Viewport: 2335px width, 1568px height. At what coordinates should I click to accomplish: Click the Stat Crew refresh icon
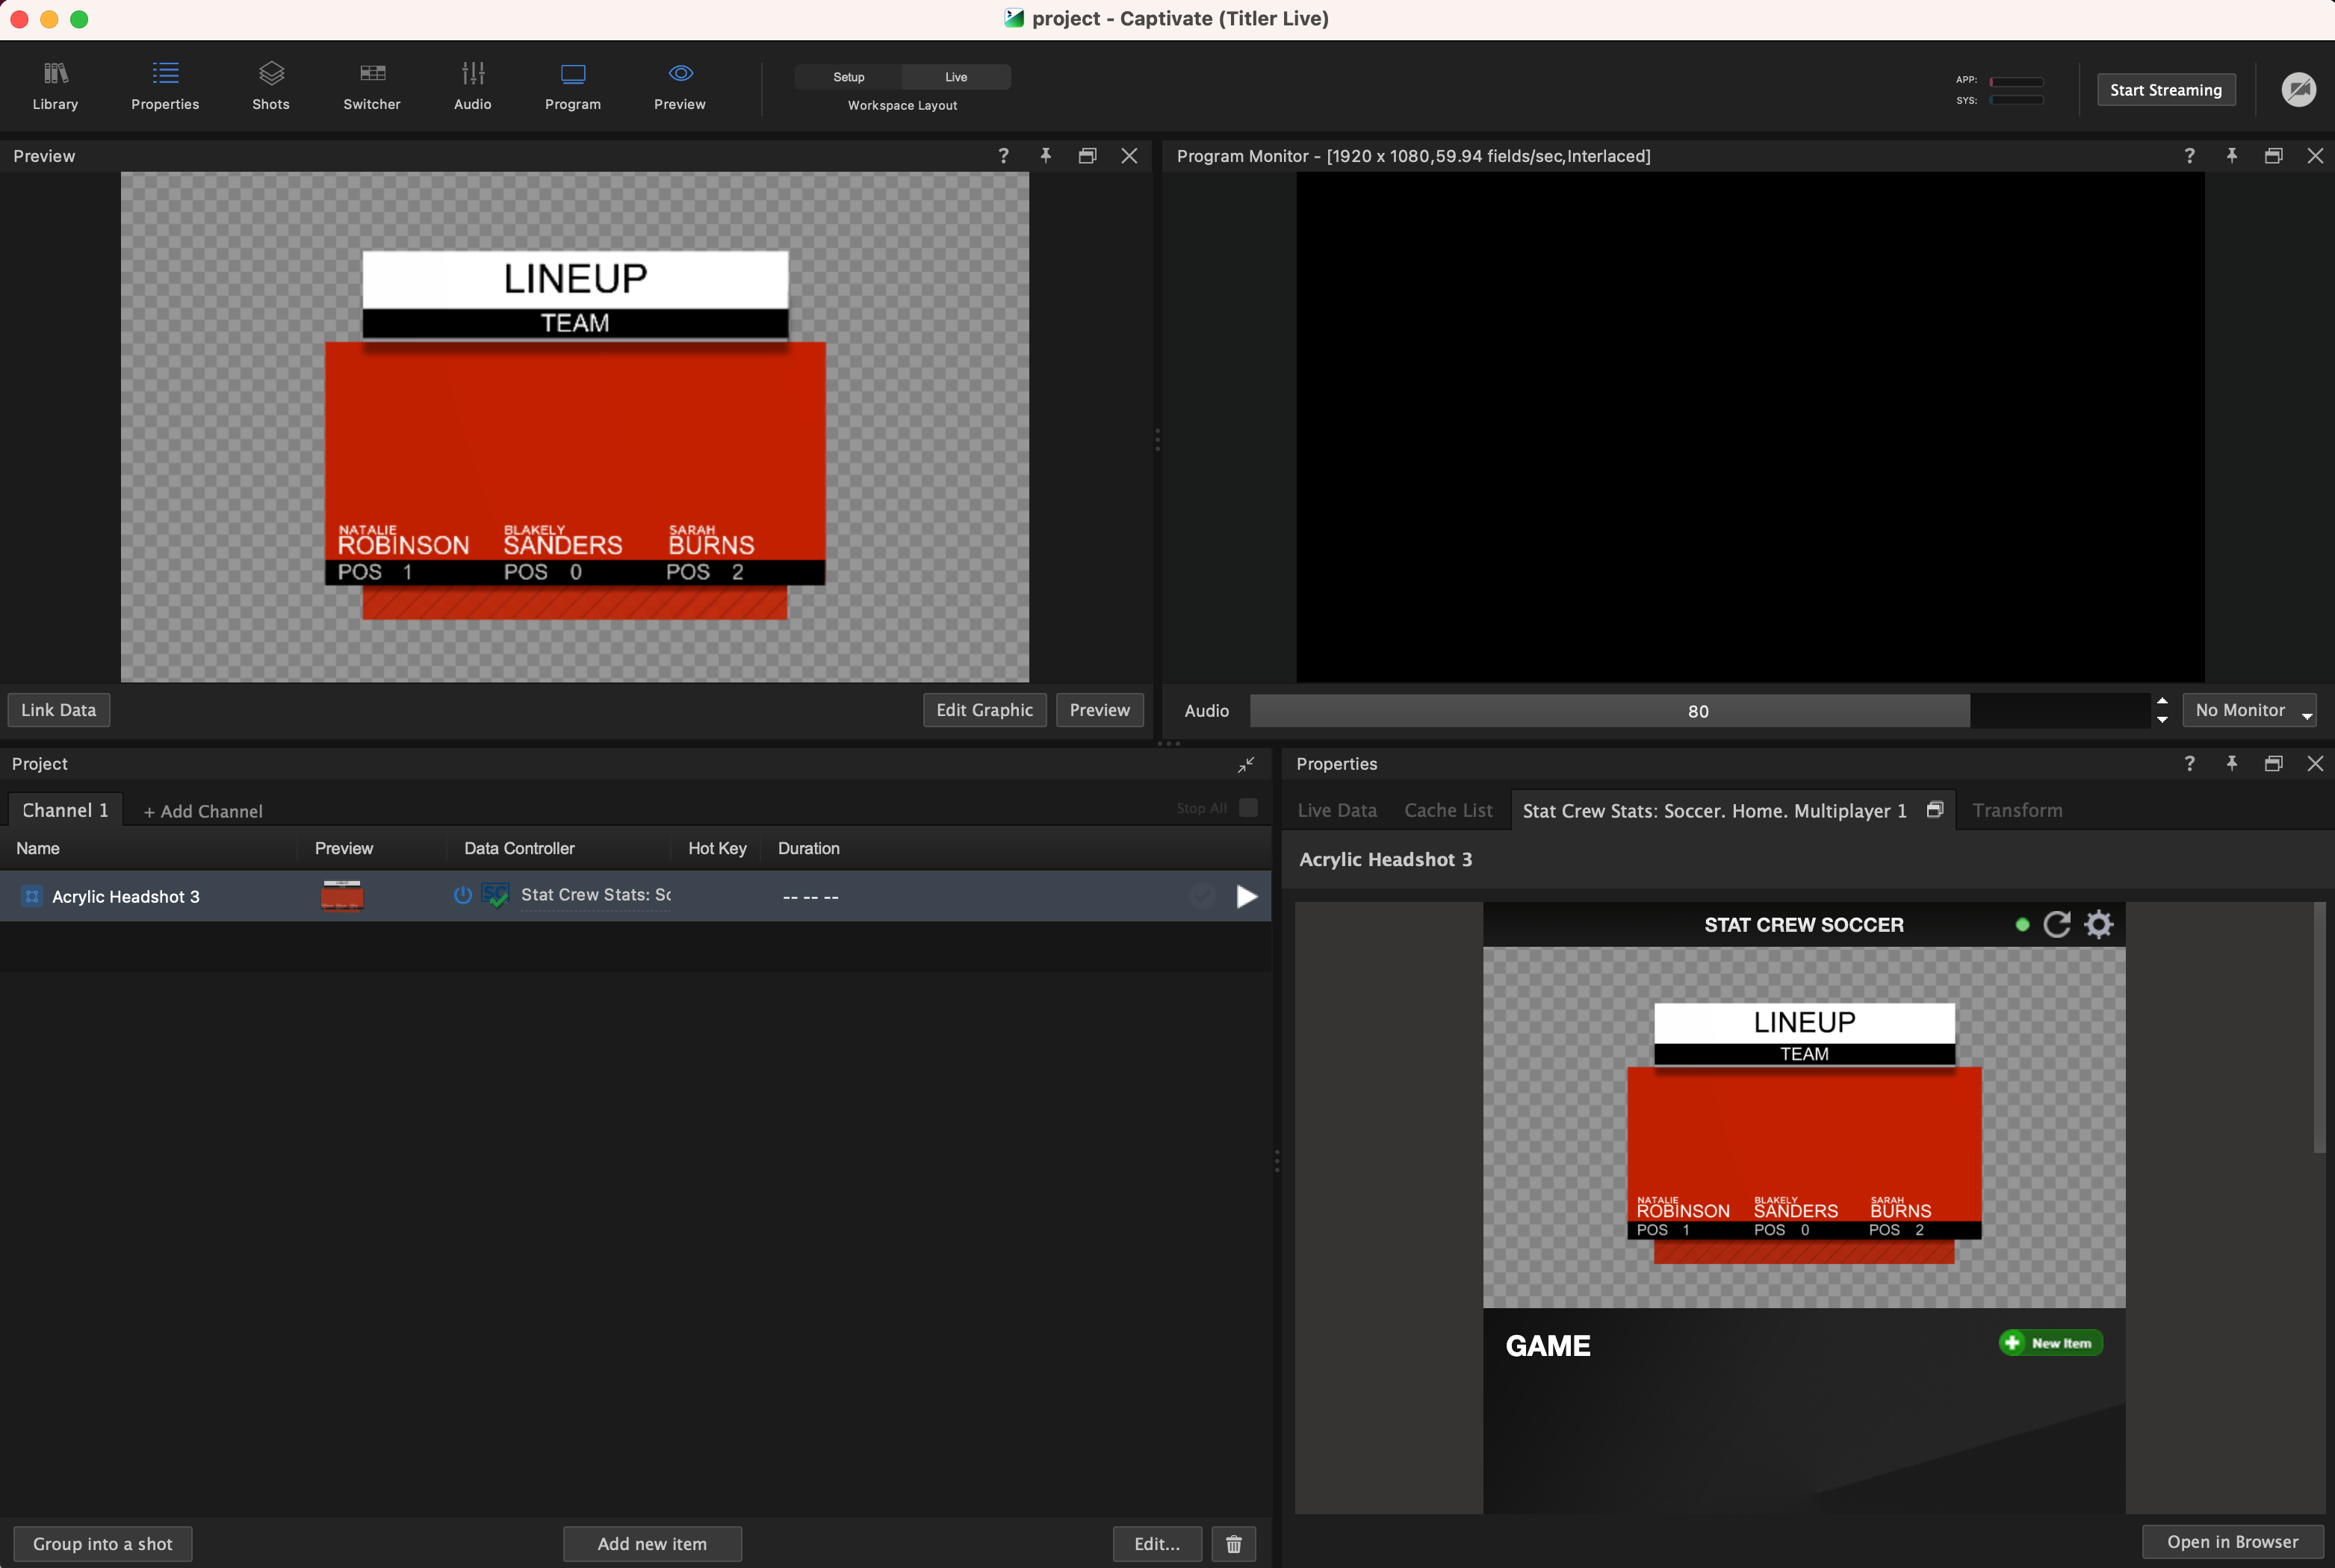[x=2057, y=925]
